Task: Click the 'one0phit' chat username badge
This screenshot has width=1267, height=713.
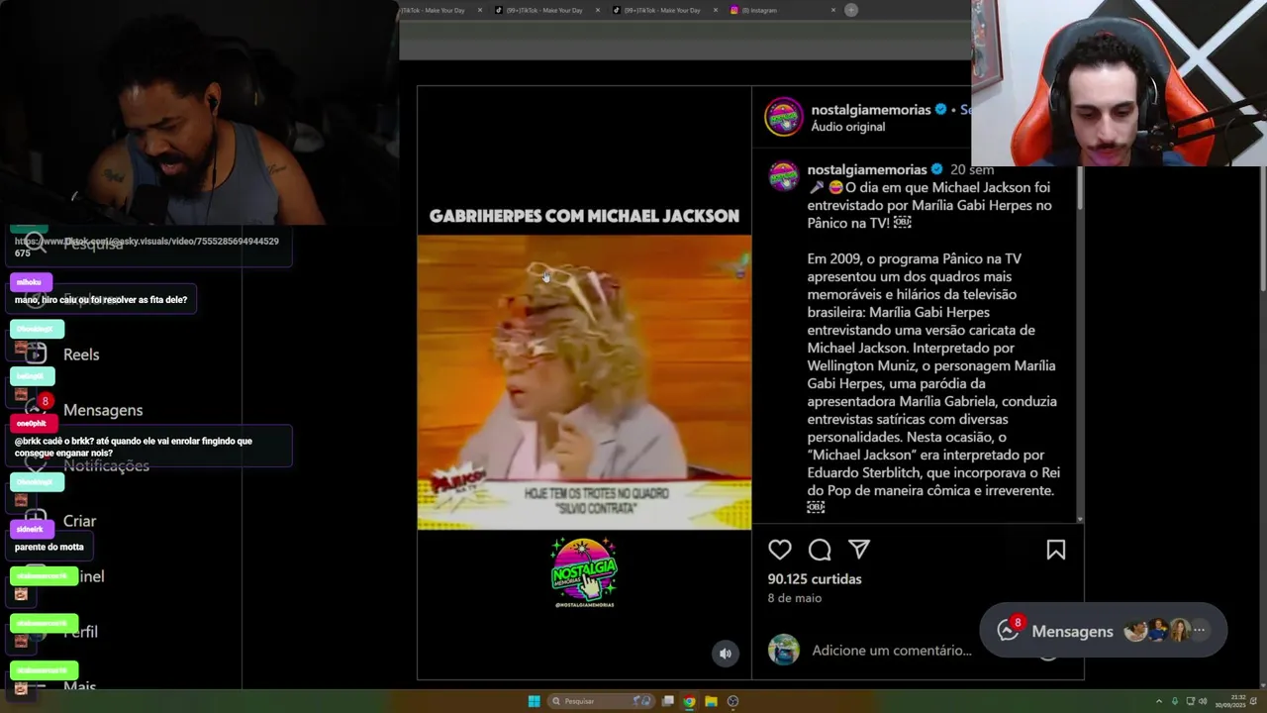Action: click(32, 423)
